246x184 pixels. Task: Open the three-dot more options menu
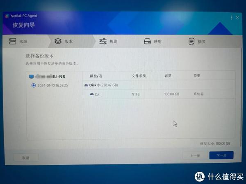232,18
